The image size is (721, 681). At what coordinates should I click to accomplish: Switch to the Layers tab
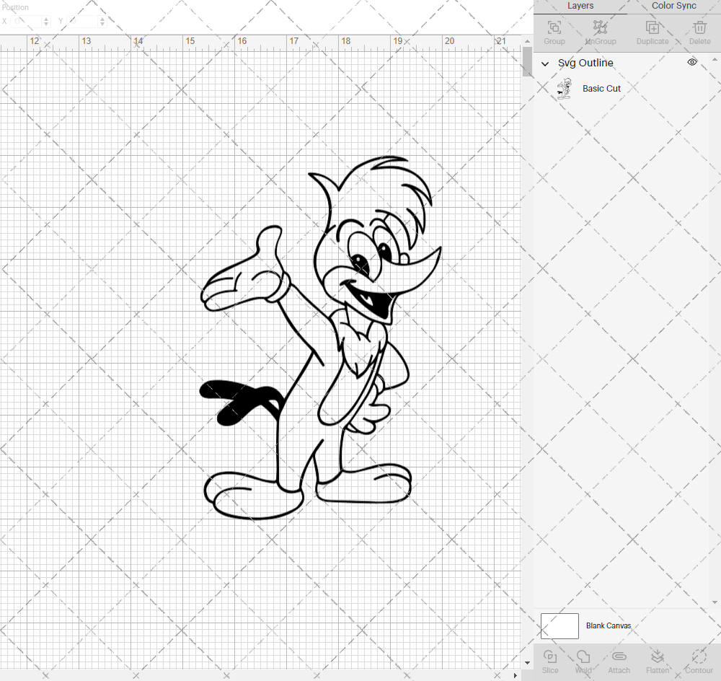580,6
